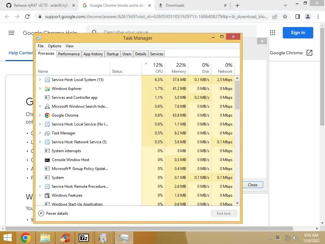Expand the Windows Features process row

[40, 195]
